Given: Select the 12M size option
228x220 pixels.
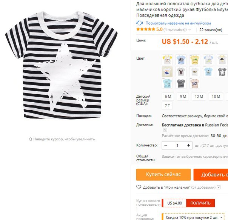Looking at the screenshot, I should click(x=199, y=97).
